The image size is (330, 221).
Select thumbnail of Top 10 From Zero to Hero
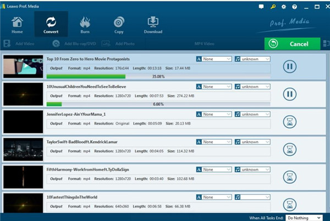[x=23, y=66]
